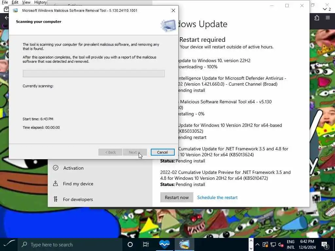Click the scan progress bar
Viewport: 335px width, 251px height.
(94, 74)
